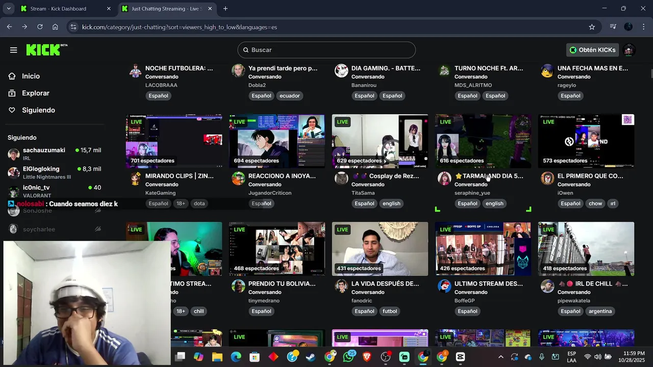Viewport: 653px width, 367px height.
Task: Open File Explorer from taskbar
Action: (x=217, y=357)
